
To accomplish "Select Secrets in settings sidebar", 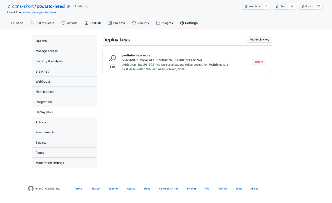I will coord(41,142).
